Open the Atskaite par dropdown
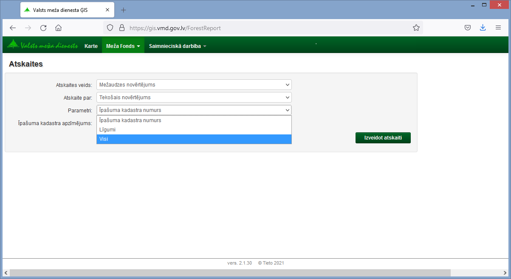Screen dimensions: 511x279 tap(194, 97)
